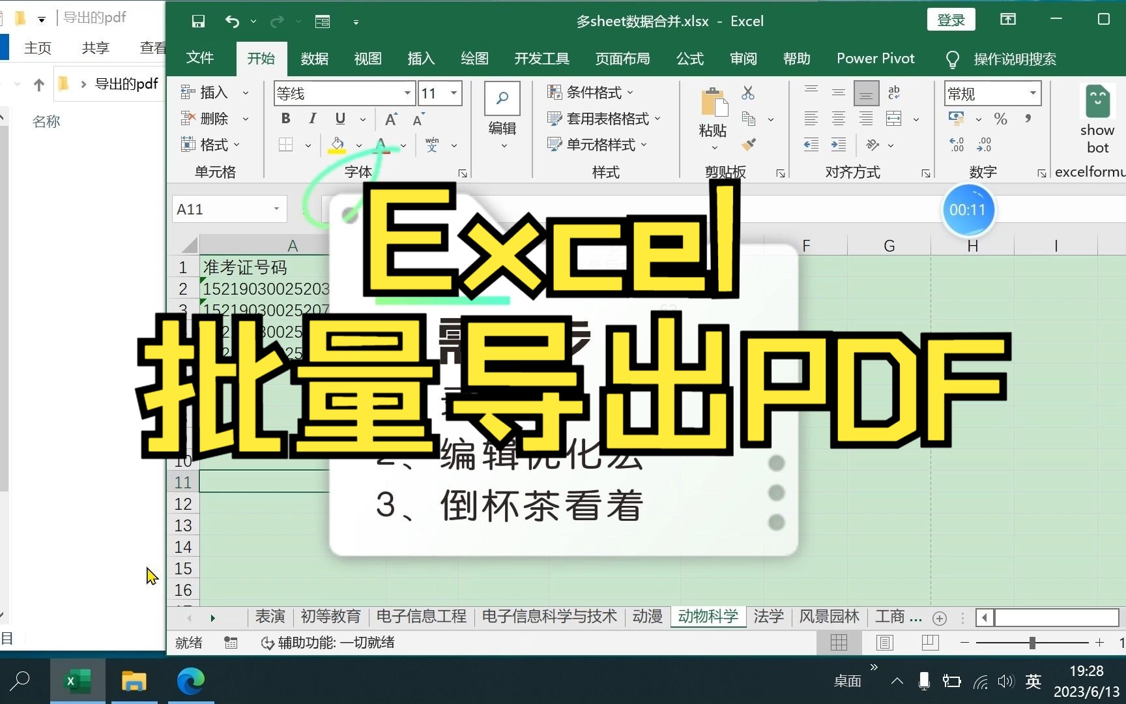Click comma style icon
This screenshot has height=704, width=1126.
tap(1028, 119)
